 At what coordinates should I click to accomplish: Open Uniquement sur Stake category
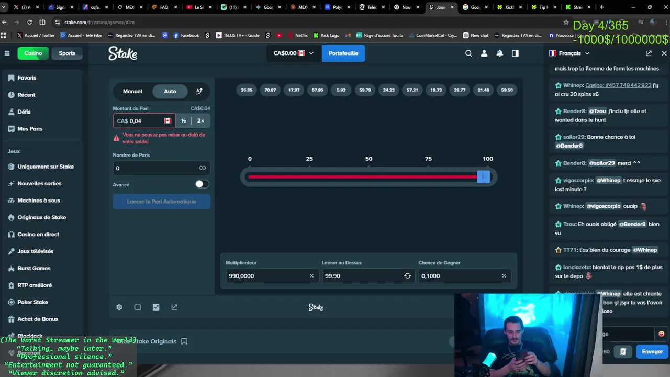point(42,167)
